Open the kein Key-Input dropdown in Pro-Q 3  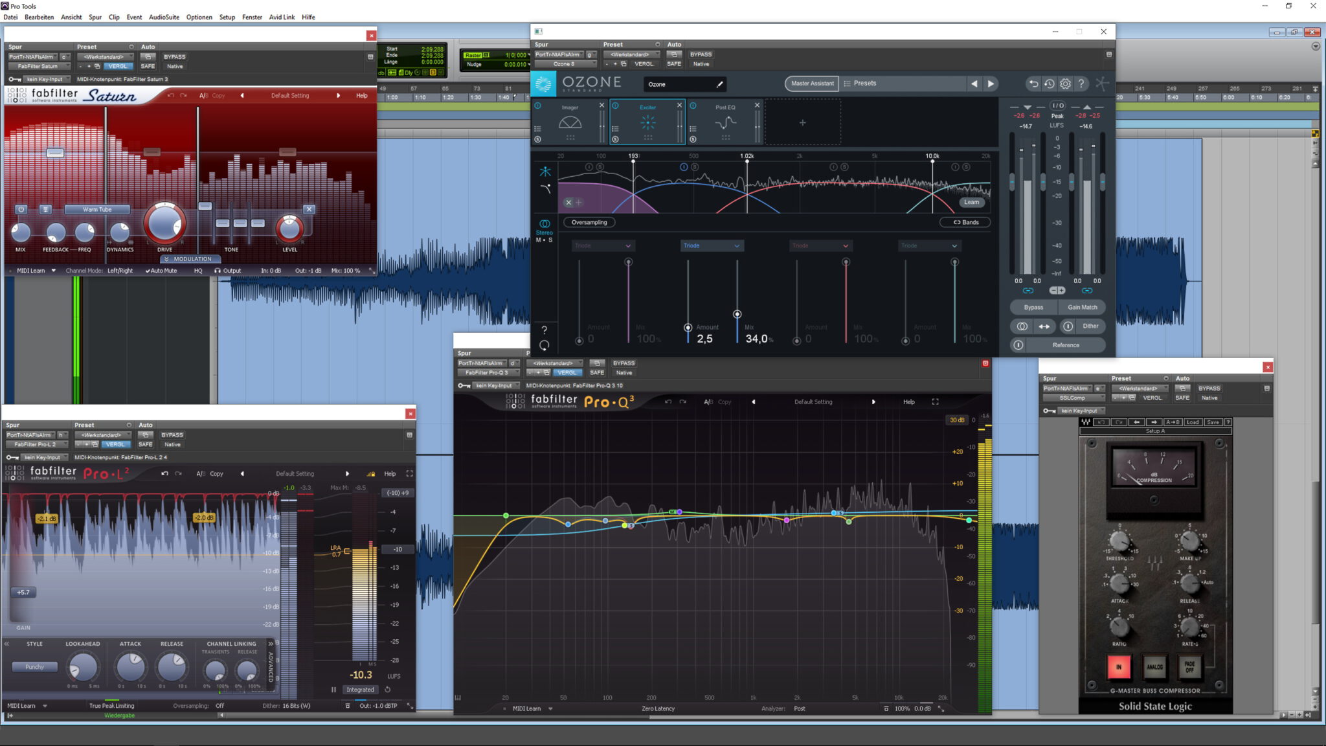click(x=495, y=385)
